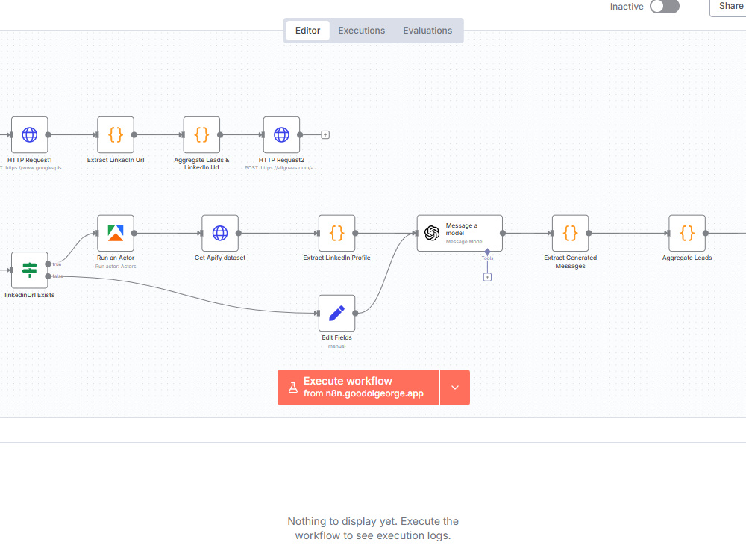This screenshot has width=746, height=560.
Task: Click the "Run actor: Actors" subtitle
Action: click(116, 267)
